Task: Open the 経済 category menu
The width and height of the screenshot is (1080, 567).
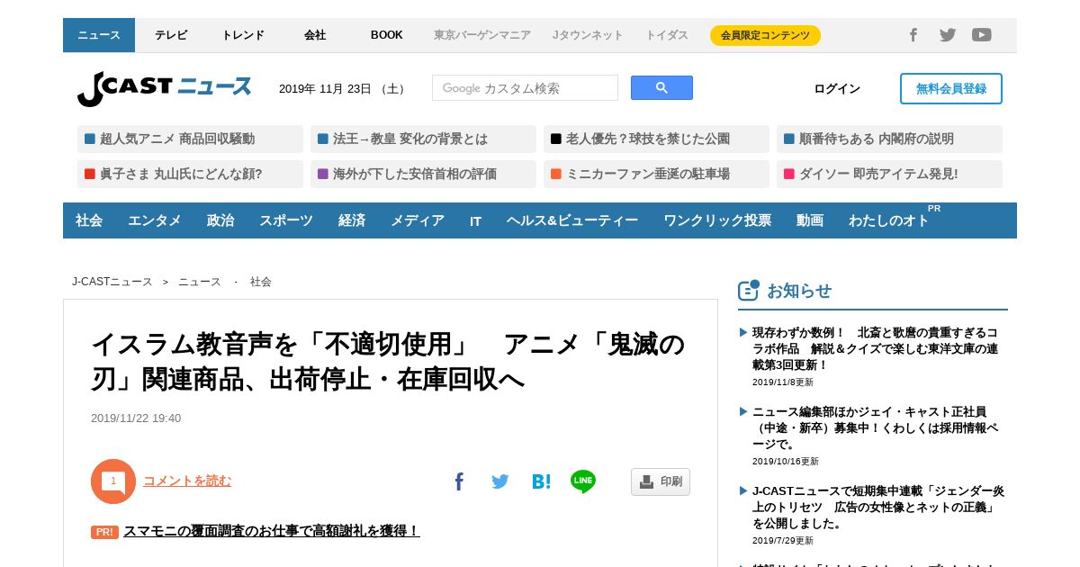Action: [352, 220]
